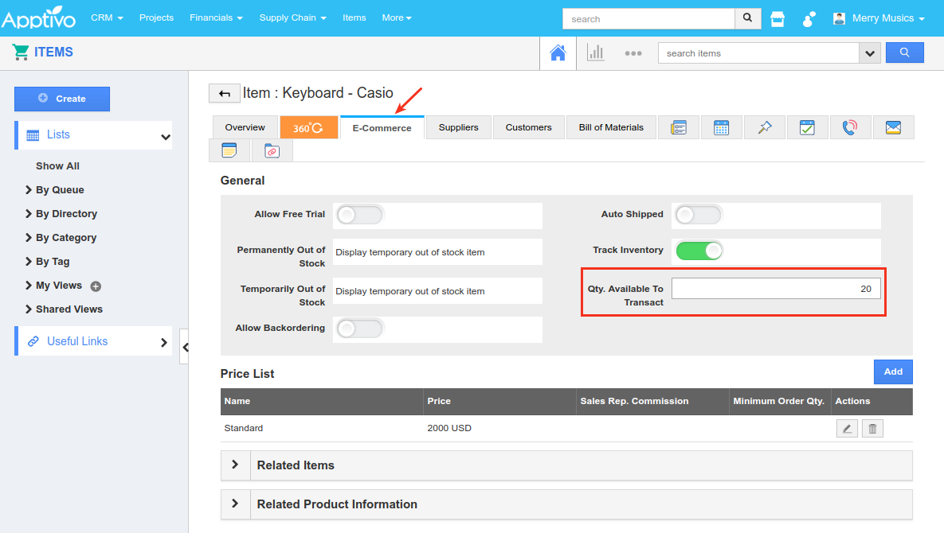Delete the Standard price list row

(x=872, y=429)
